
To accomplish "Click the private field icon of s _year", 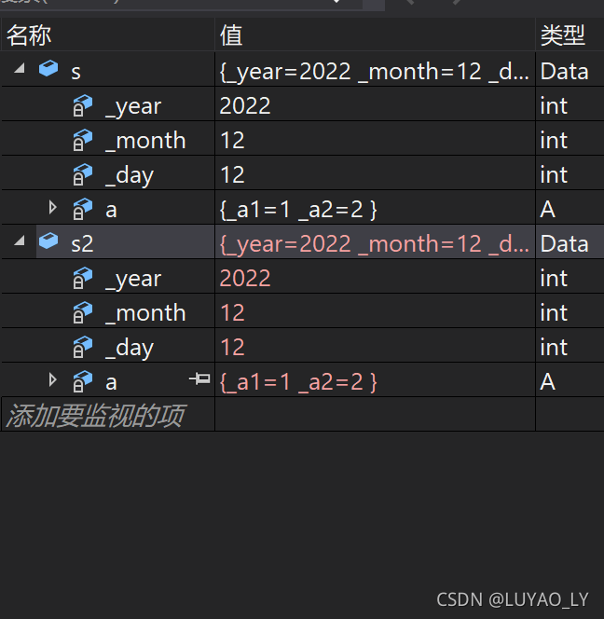I will point(83,105).
